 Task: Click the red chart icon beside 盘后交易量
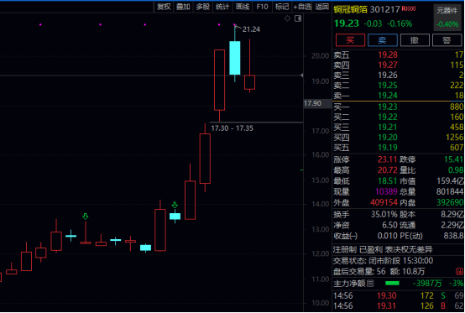click(459, 271)
